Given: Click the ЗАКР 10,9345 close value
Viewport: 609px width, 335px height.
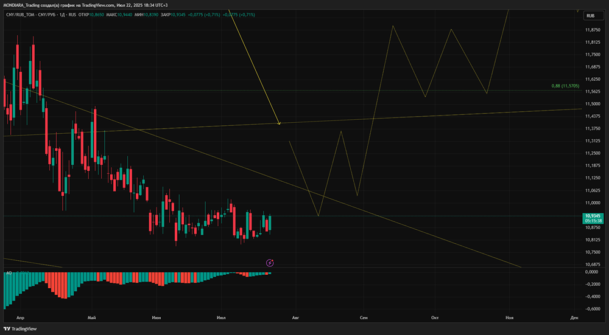Looking at the screenshot, I should 172,15.
